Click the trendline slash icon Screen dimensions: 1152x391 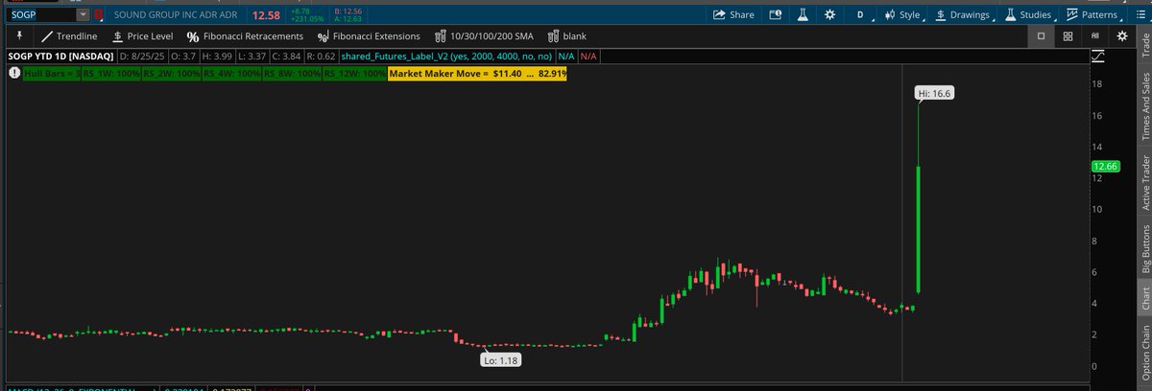tap(47, 35)
